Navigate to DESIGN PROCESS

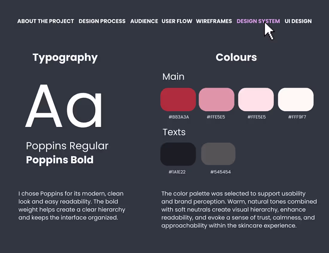102,21
